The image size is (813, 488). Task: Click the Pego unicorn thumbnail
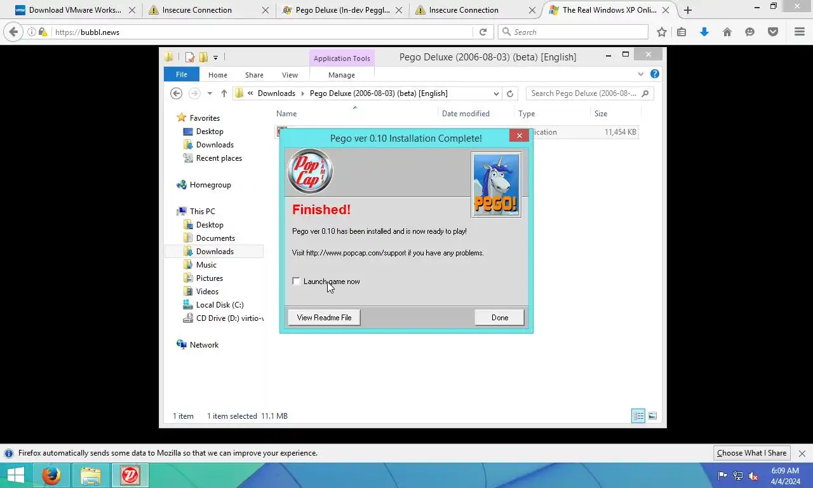pos(495,184)
